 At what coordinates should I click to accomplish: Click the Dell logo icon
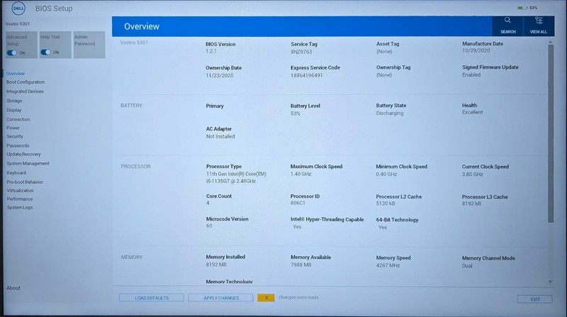coord(18,9)
